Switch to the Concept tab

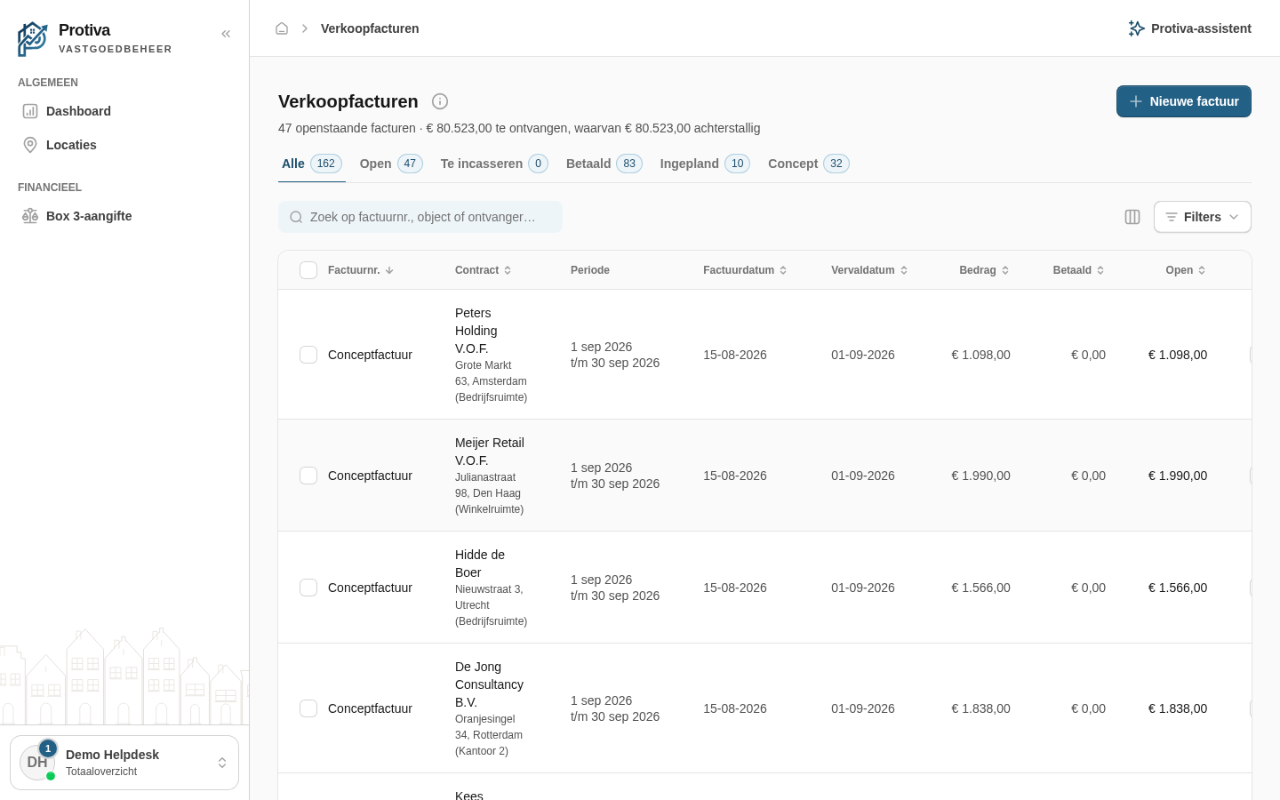coord(808,164)
